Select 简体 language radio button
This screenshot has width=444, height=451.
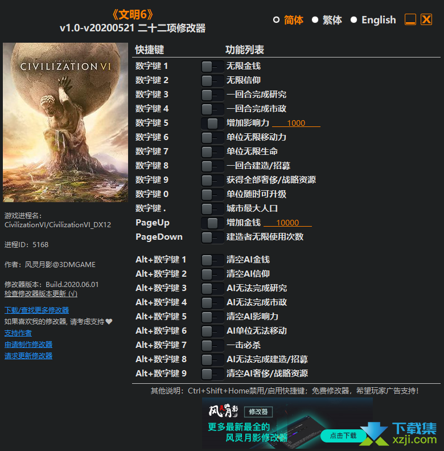(276, 20)
